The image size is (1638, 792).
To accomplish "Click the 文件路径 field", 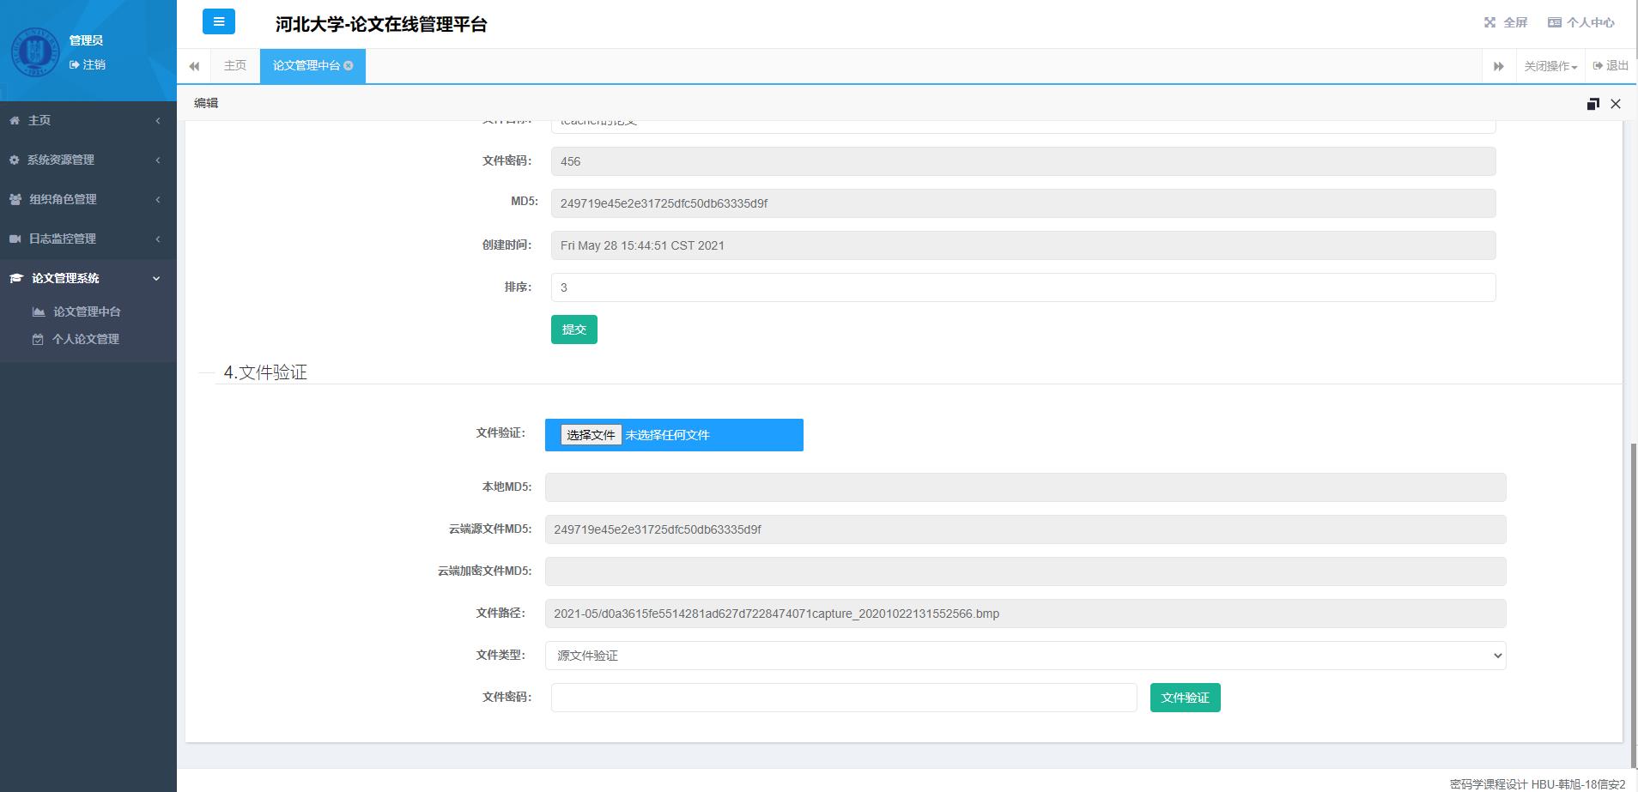I will point(1026,614).
